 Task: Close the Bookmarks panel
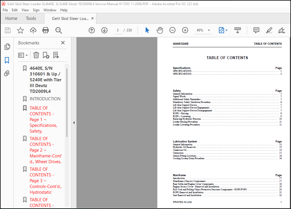pos(63,43)
